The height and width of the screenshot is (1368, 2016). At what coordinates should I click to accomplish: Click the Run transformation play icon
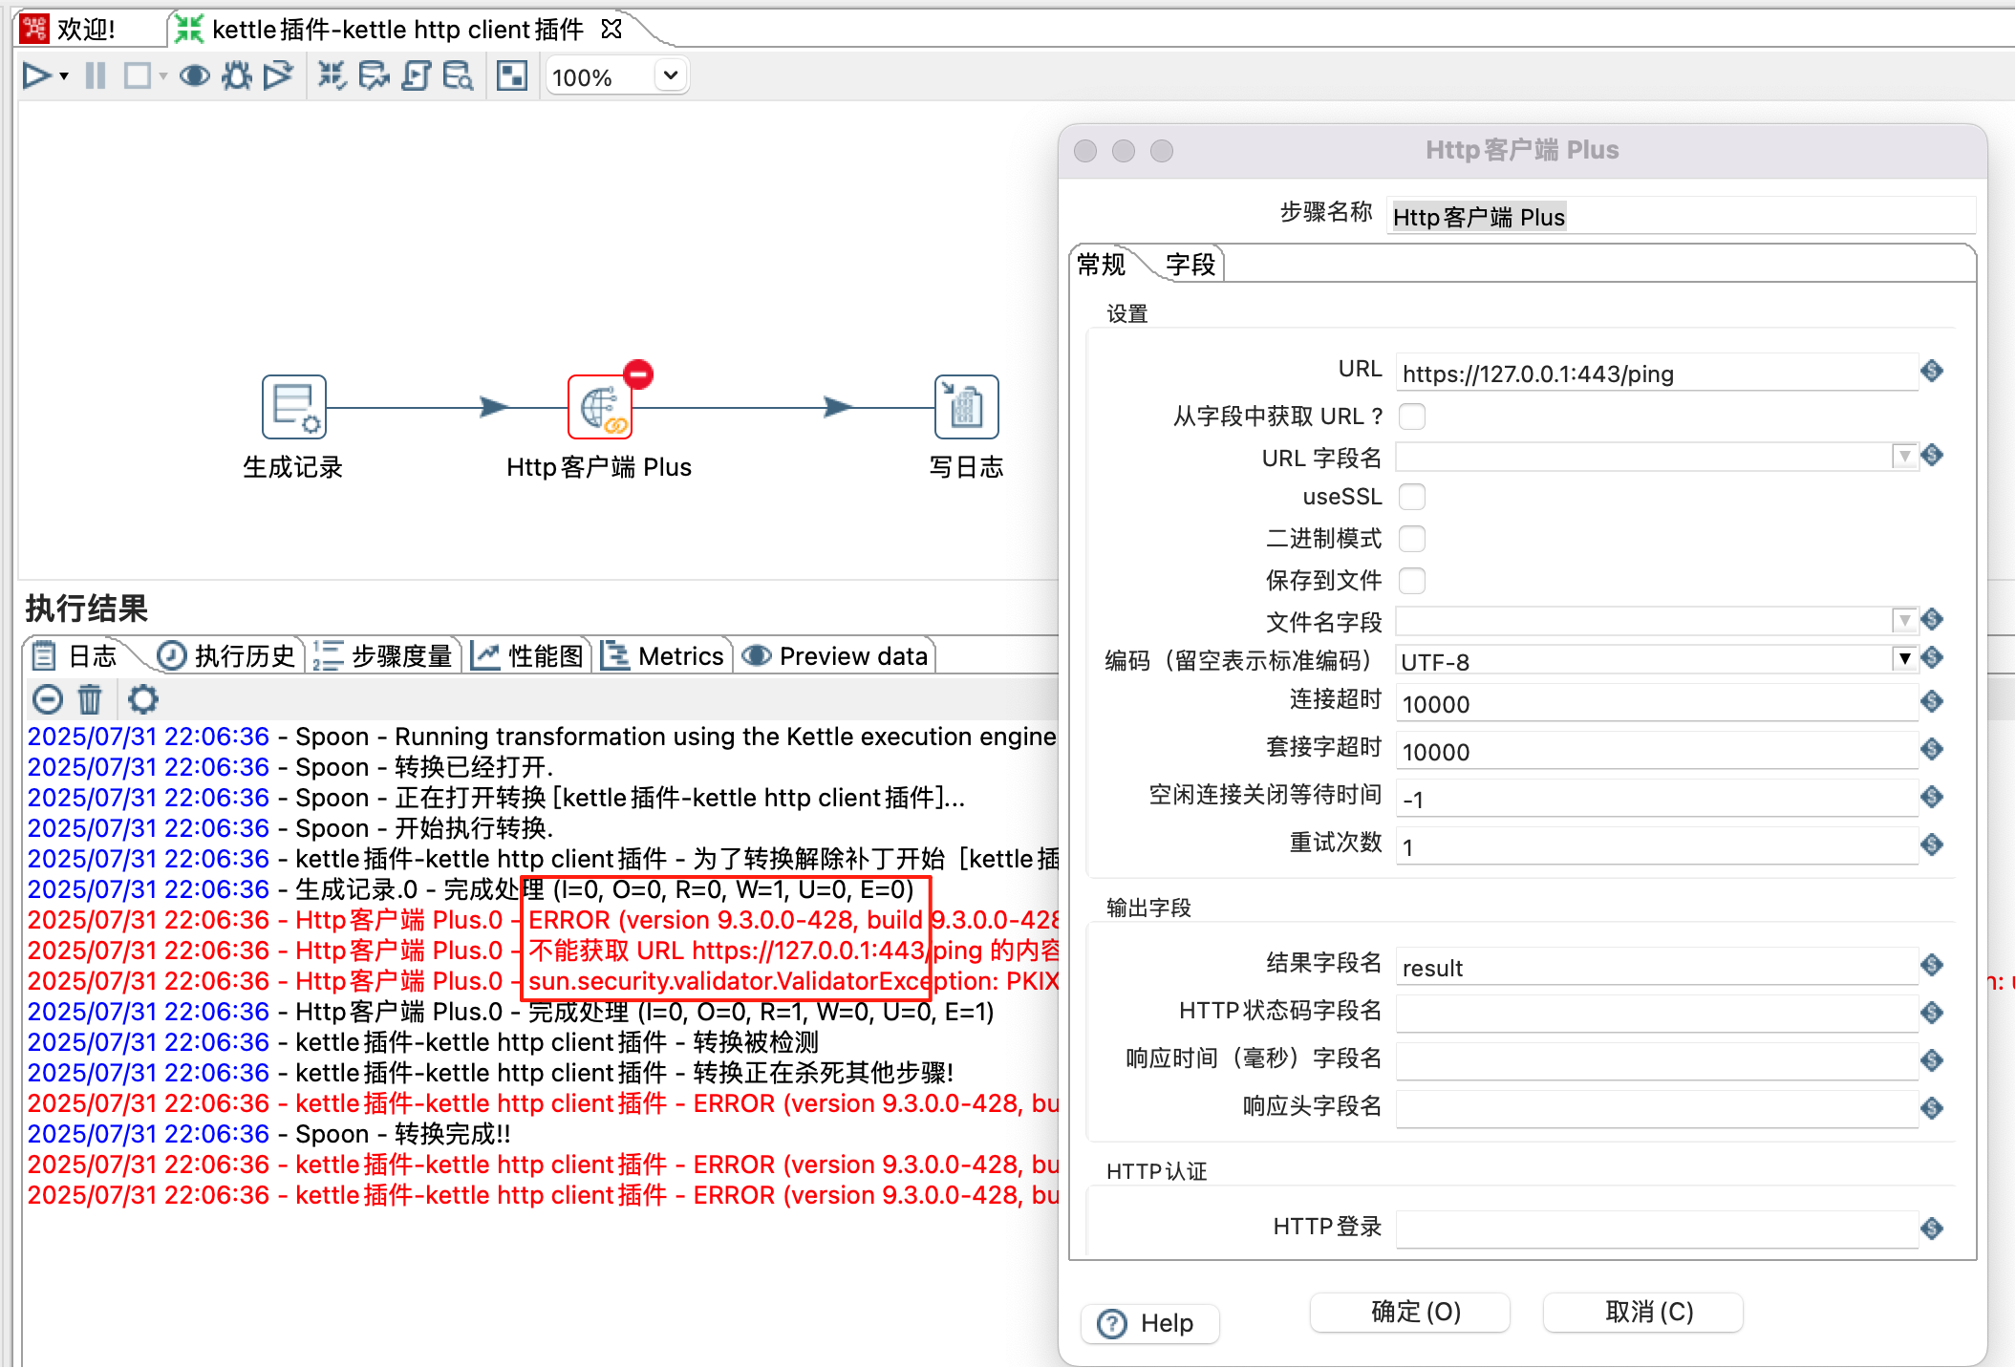pos(35,75)
